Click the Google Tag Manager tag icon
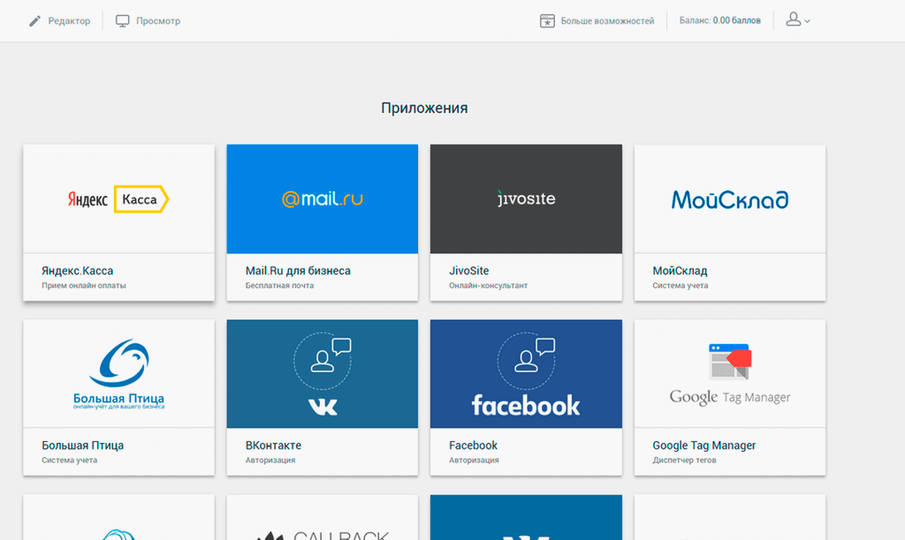The height and width of the screenshot is (540, 905). (730, 361)
